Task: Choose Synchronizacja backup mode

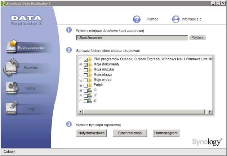Action: [x=130, y=133]
